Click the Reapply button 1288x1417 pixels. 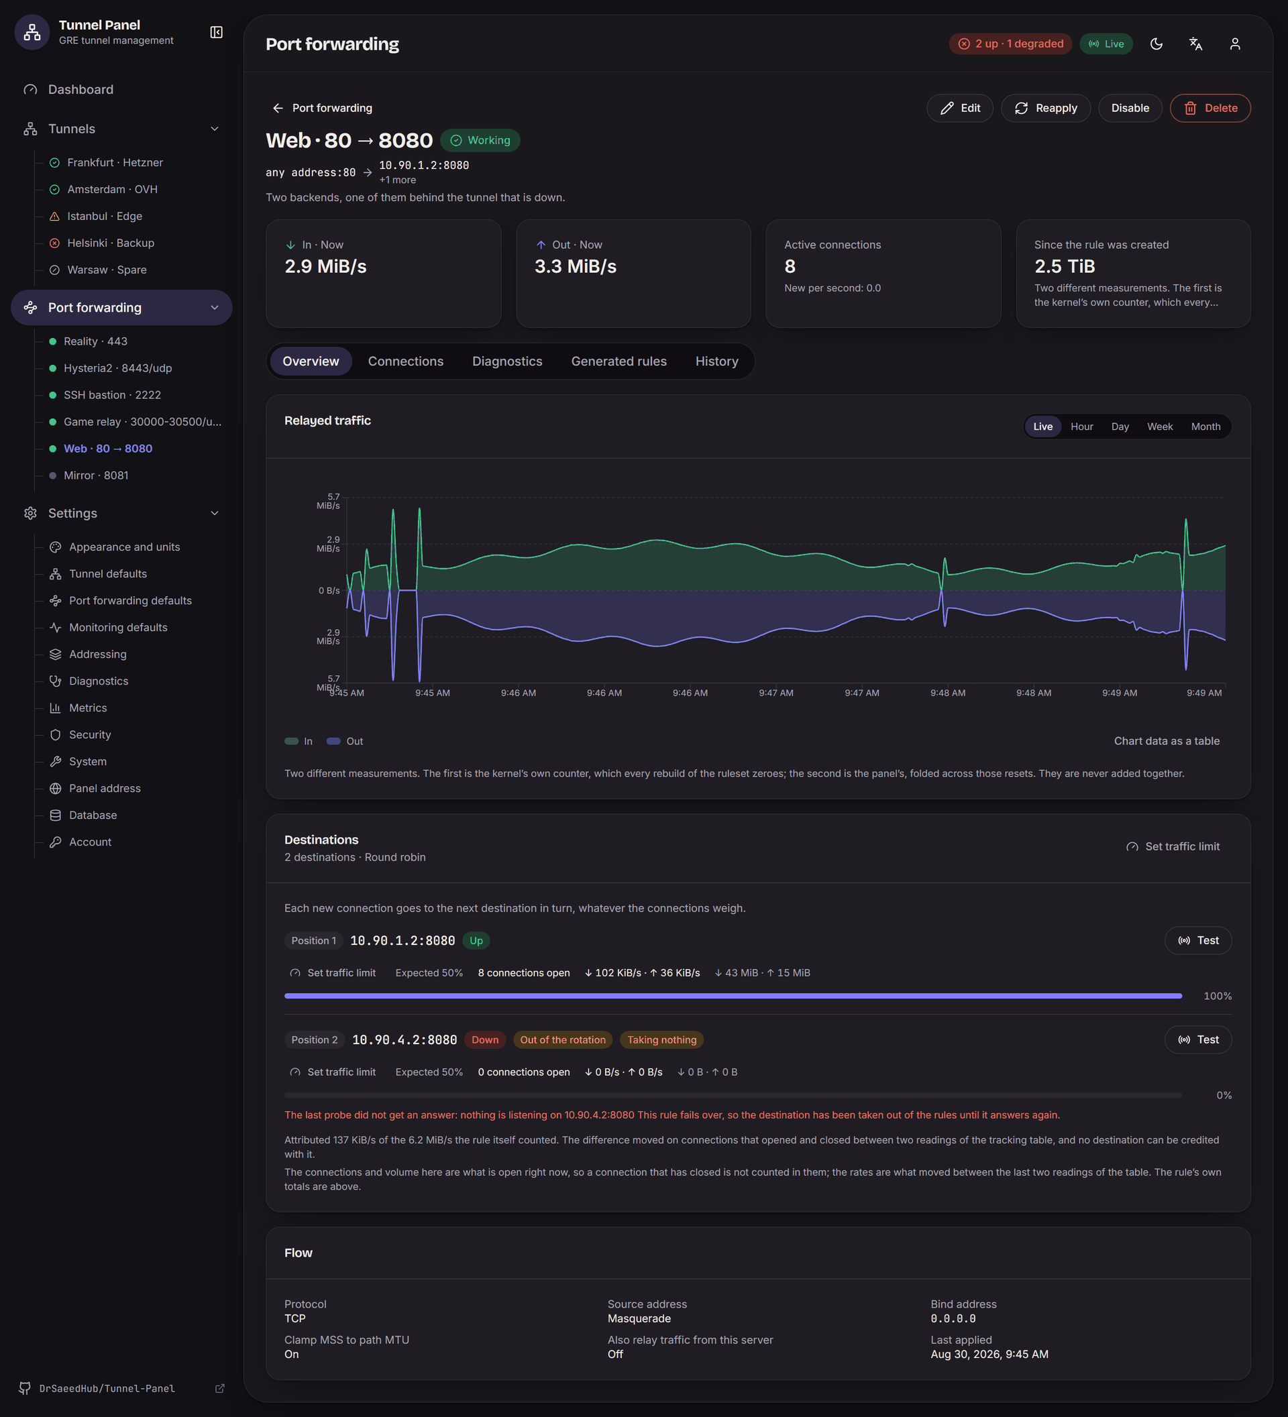(1045, 108)
